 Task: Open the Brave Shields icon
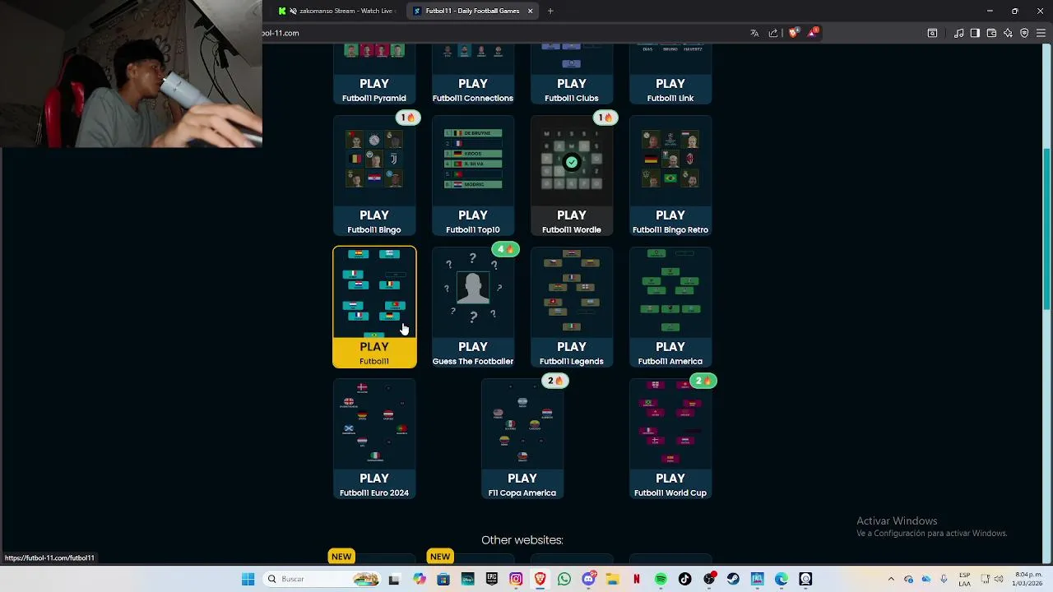(793, 33)
